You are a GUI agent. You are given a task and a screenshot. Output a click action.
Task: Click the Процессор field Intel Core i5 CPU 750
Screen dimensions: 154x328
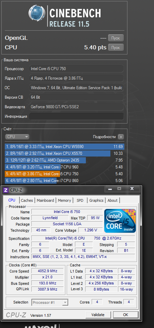[x=76, y=69]
